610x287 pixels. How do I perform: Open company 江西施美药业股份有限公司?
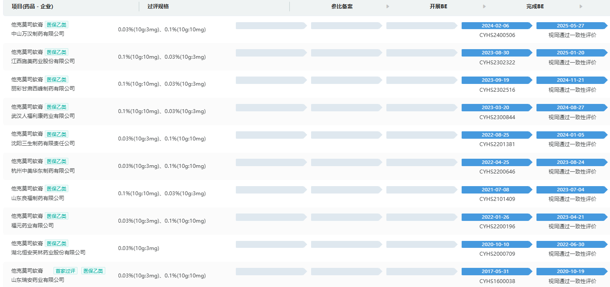(43, 61)
